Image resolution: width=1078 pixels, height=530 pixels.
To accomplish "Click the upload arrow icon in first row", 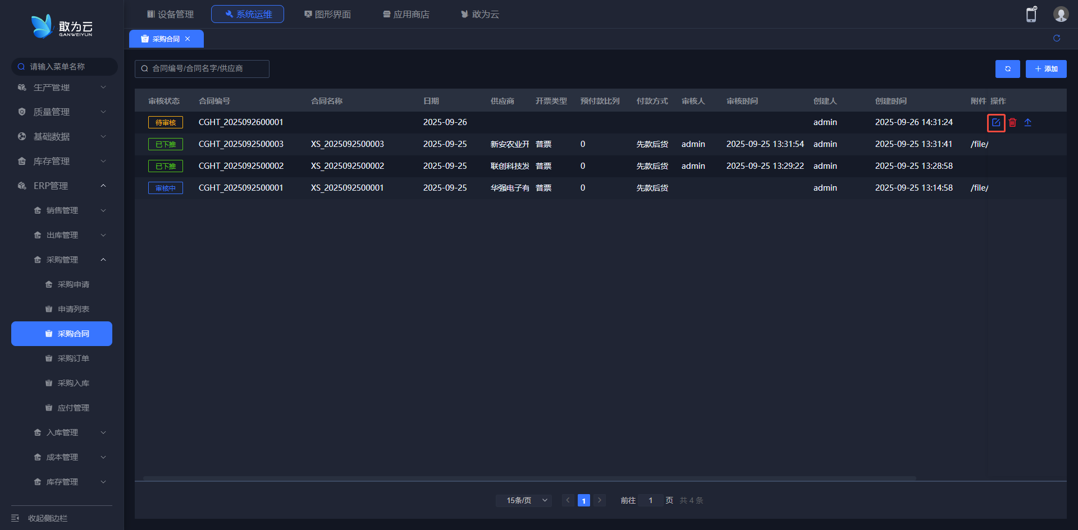I will [1027, 122].
